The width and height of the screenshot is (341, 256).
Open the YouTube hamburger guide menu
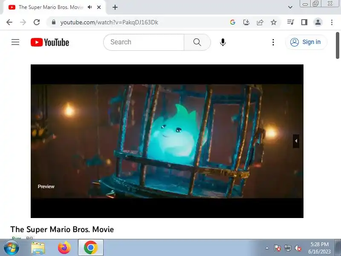pyautogui.click(x=15, y=42)
